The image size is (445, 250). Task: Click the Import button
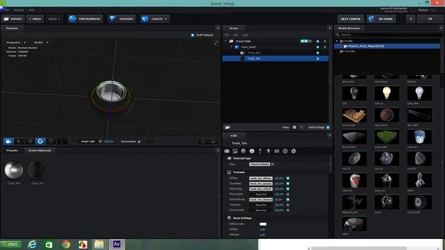point(13,19)
